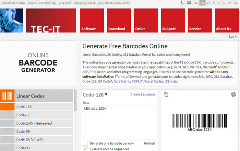Click the email envelope icon
The width and height of the screenshot is (240, 151).
pyautogui.click(x=189, y=3)
